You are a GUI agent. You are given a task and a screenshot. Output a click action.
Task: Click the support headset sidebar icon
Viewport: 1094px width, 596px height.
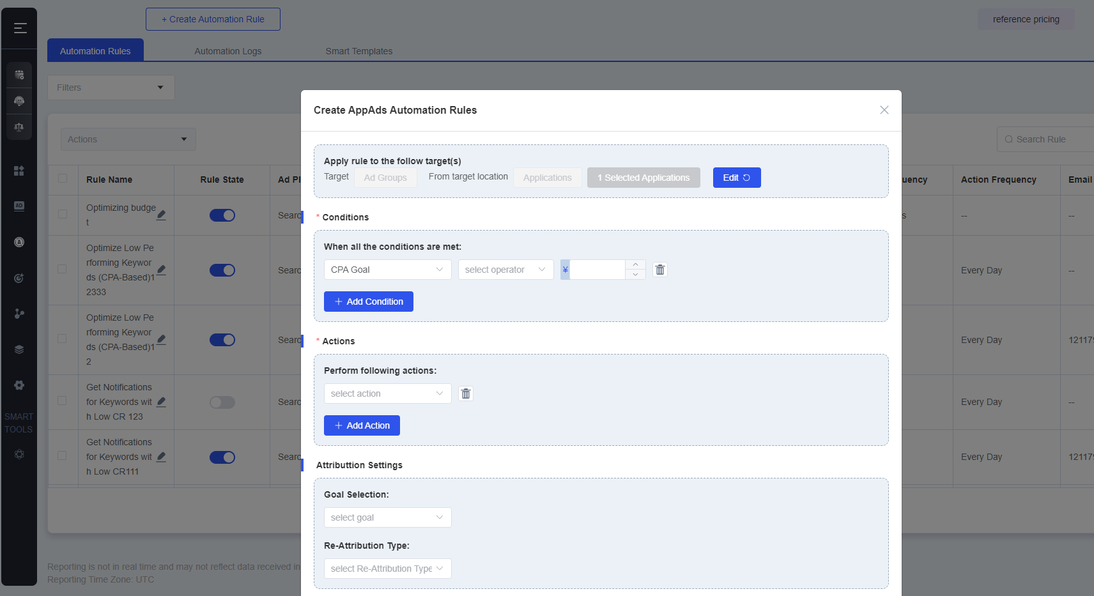[19, 101]
